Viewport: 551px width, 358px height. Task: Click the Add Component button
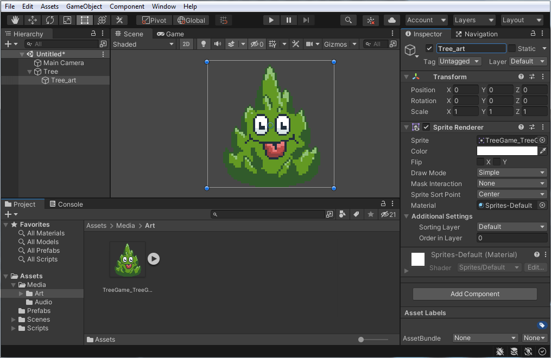point(474,293)
